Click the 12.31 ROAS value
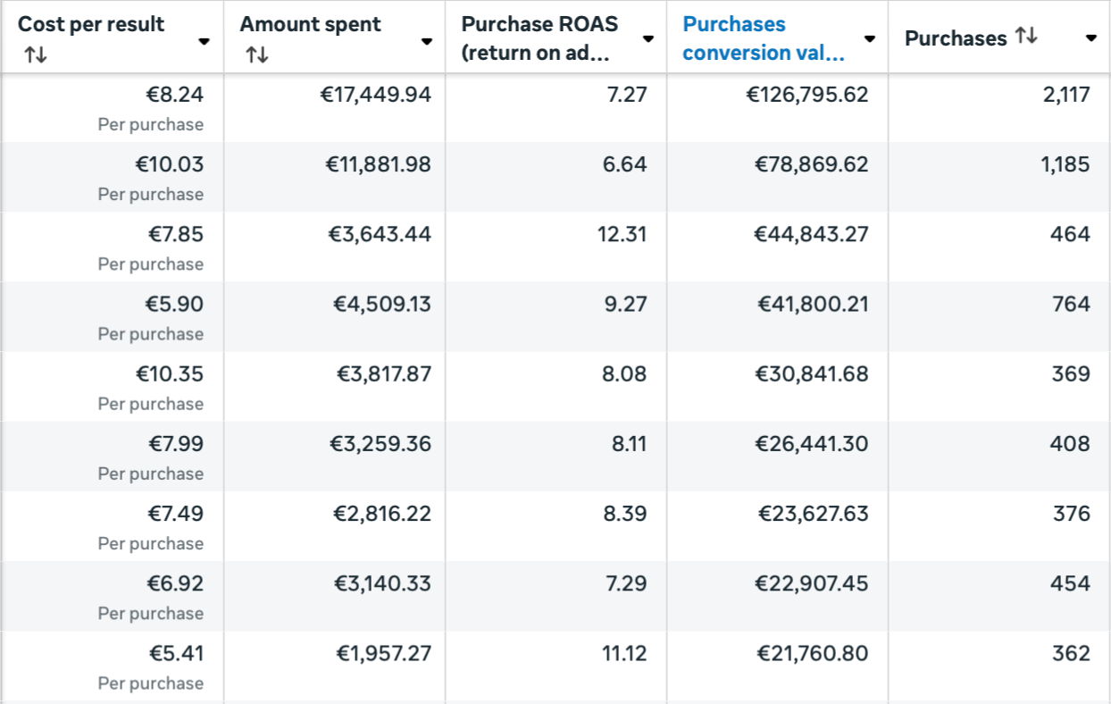The width and height of the screenshot is (1111, 704). (622, 234)
